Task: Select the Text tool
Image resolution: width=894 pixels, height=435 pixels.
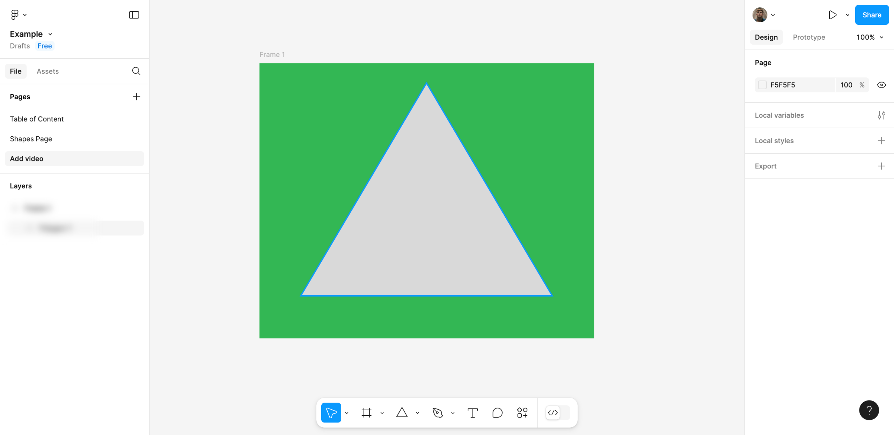Action: point(472,413)
